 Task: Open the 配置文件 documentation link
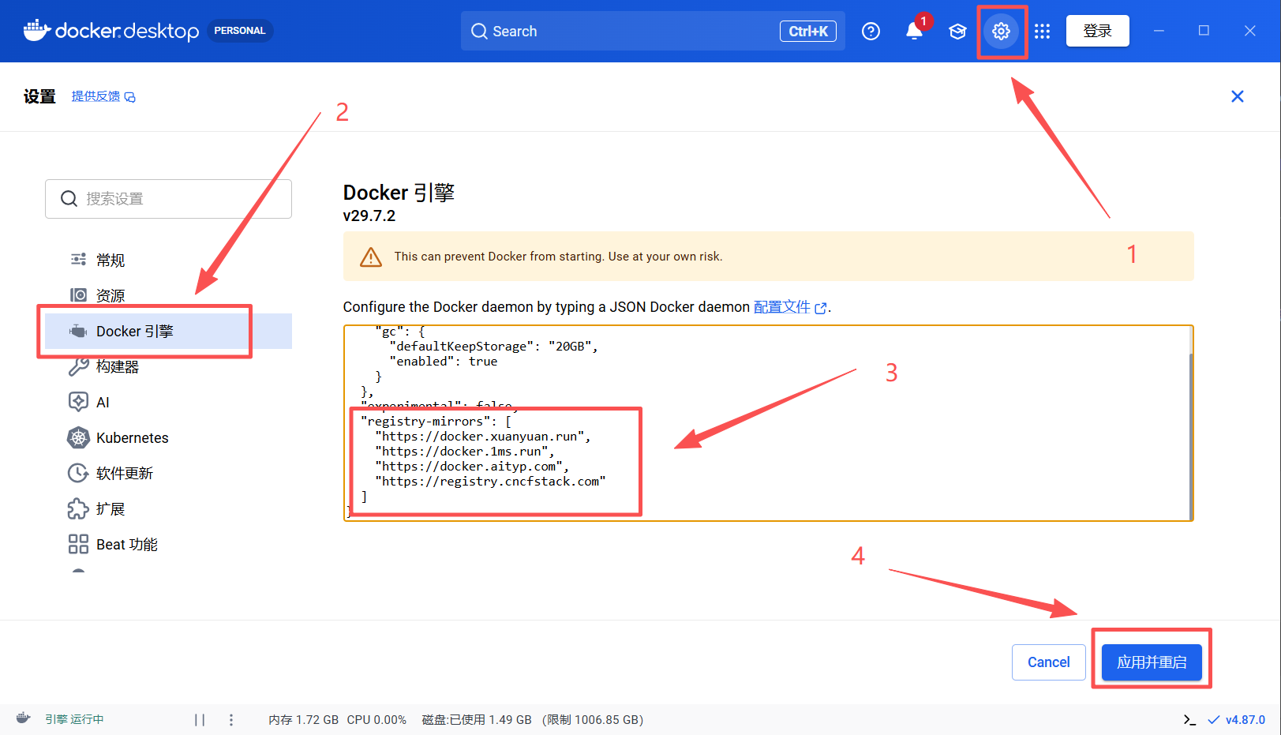(790, 307)
